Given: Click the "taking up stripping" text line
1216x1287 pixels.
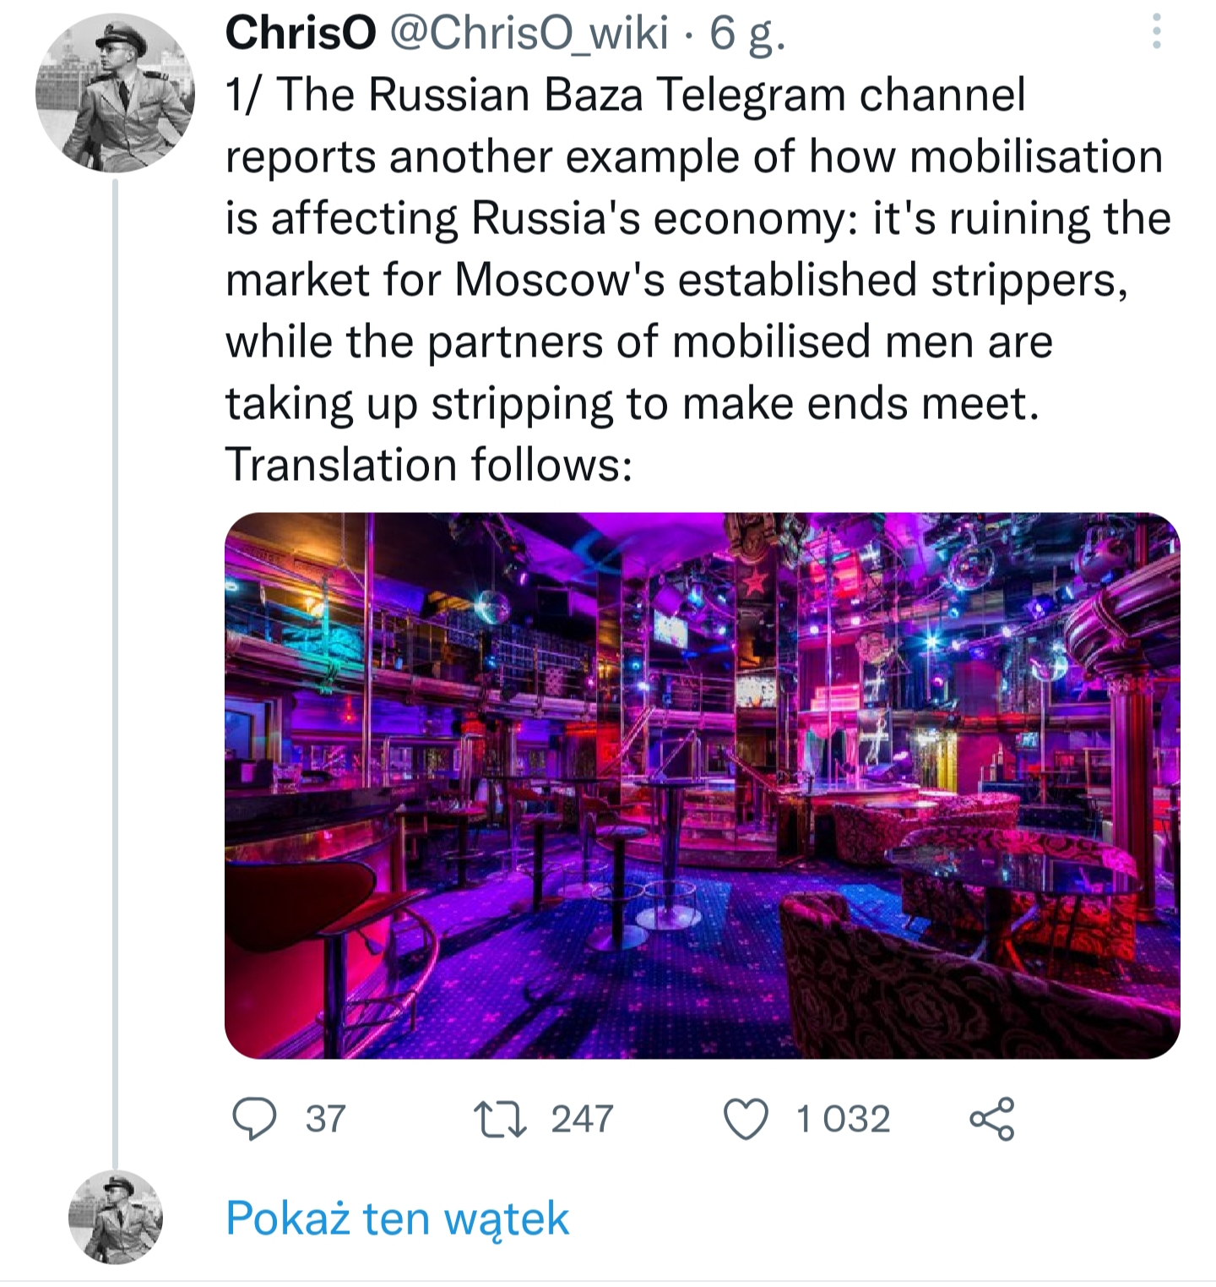Looking at the screenshot, I should [x=632, y=403].
